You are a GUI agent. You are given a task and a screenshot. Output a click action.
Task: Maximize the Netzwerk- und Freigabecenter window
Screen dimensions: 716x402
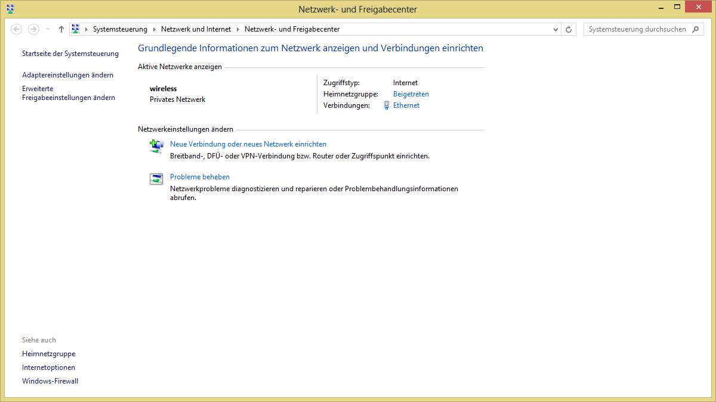tap(677, 8)
